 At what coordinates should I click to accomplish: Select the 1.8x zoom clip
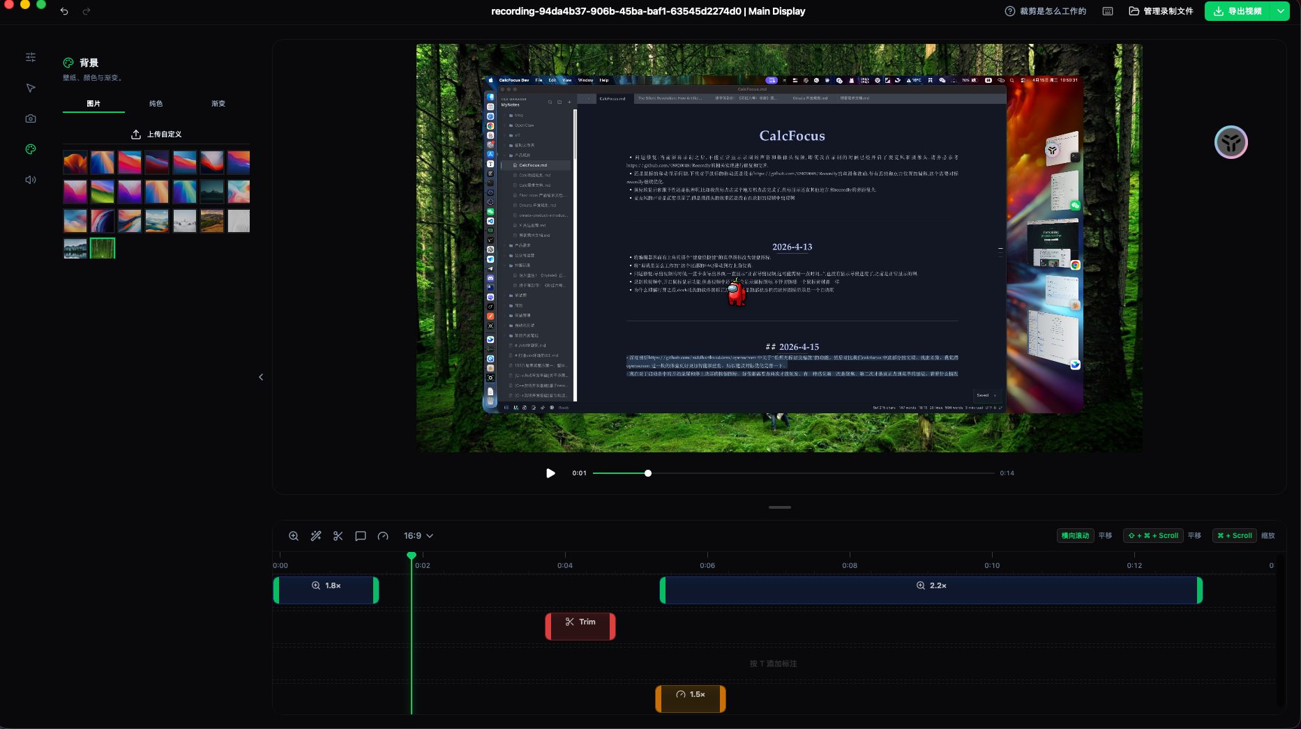[x=326, y=590]
